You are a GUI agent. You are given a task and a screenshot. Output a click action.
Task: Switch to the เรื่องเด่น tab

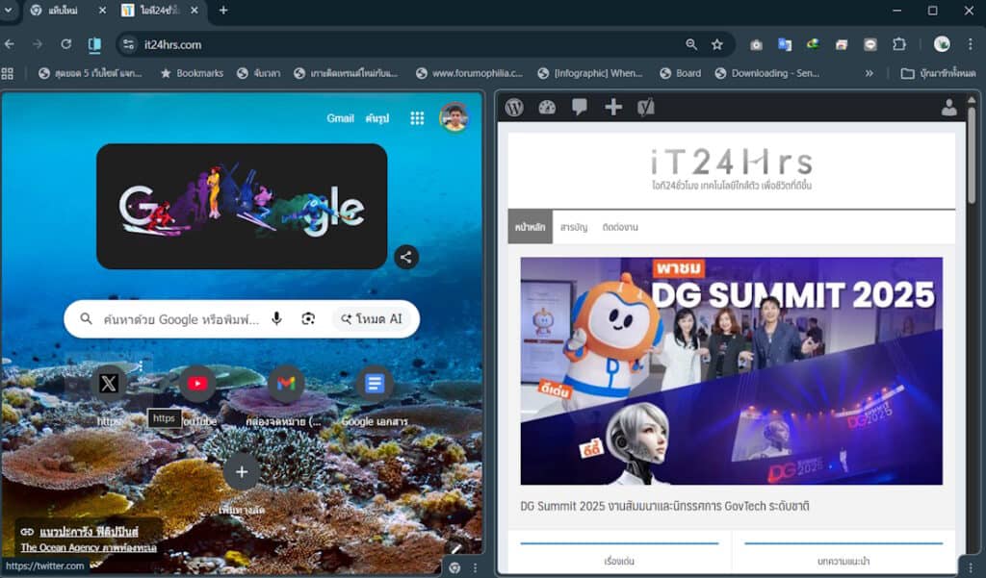tap(619, 561)
